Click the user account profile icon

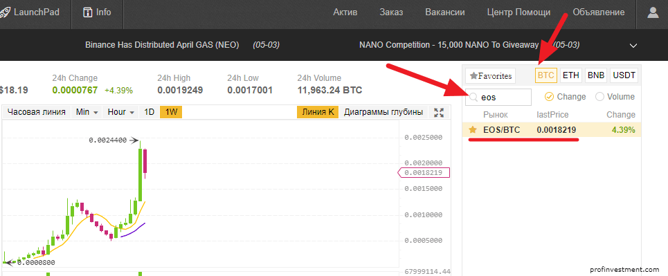653,12
